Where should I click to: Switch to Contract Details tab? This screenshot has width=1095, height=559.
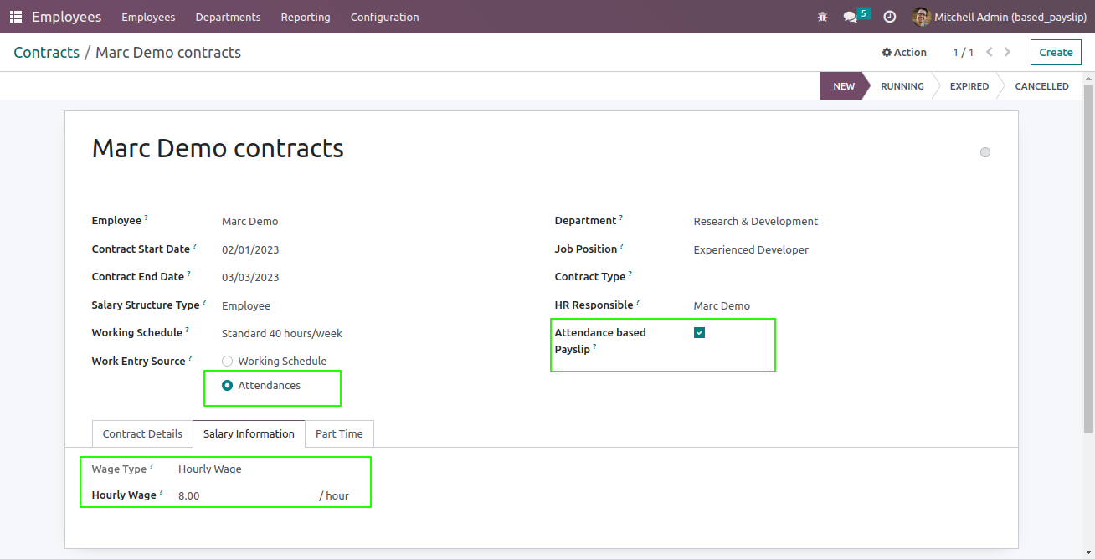pyautogui.click(x=142, y=433)
